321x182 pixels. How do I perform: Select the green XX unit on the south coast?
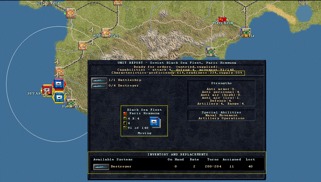coord(211,52)
